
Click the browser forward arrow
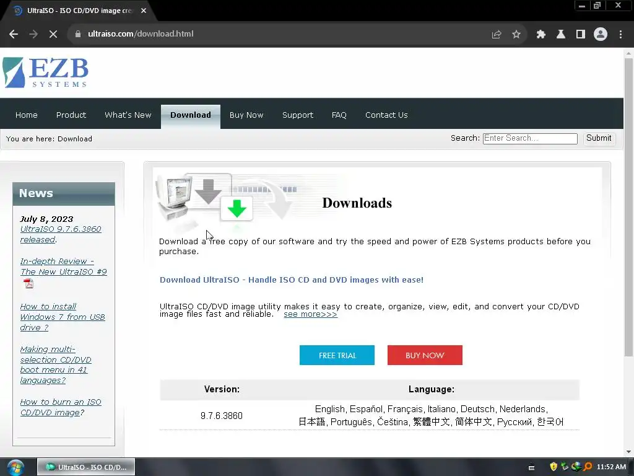(33, 34)
